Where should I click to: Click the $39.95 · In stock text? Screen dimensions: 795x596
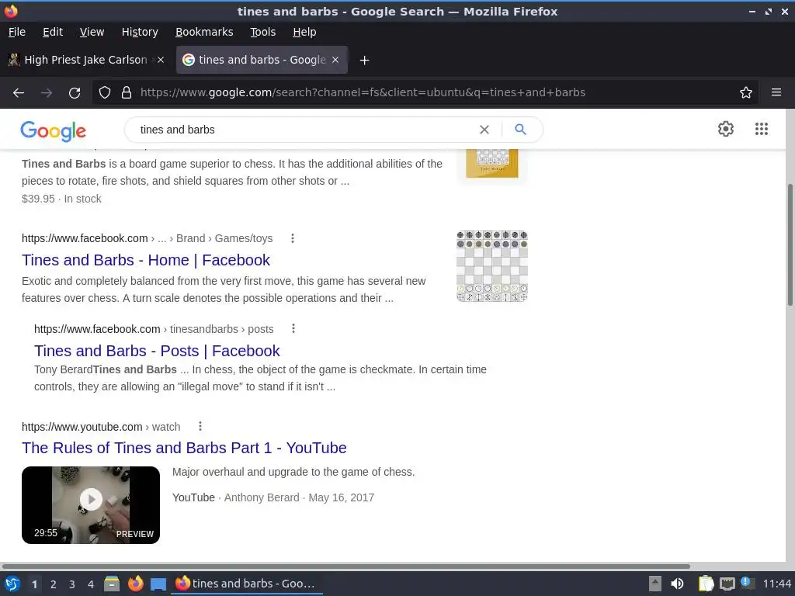pyautogui.click(x=61, y=199)
